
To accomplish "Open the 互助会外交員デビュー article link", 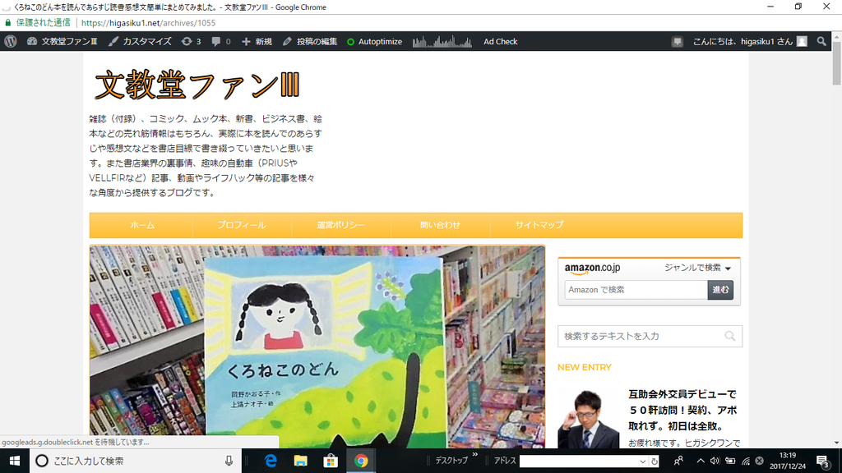I will [x=682, y=411].
